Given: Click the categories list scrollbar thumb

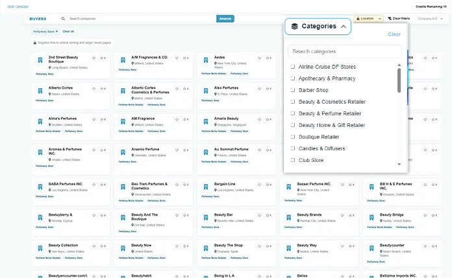Looking at the screenshot, I should (399, 80).
